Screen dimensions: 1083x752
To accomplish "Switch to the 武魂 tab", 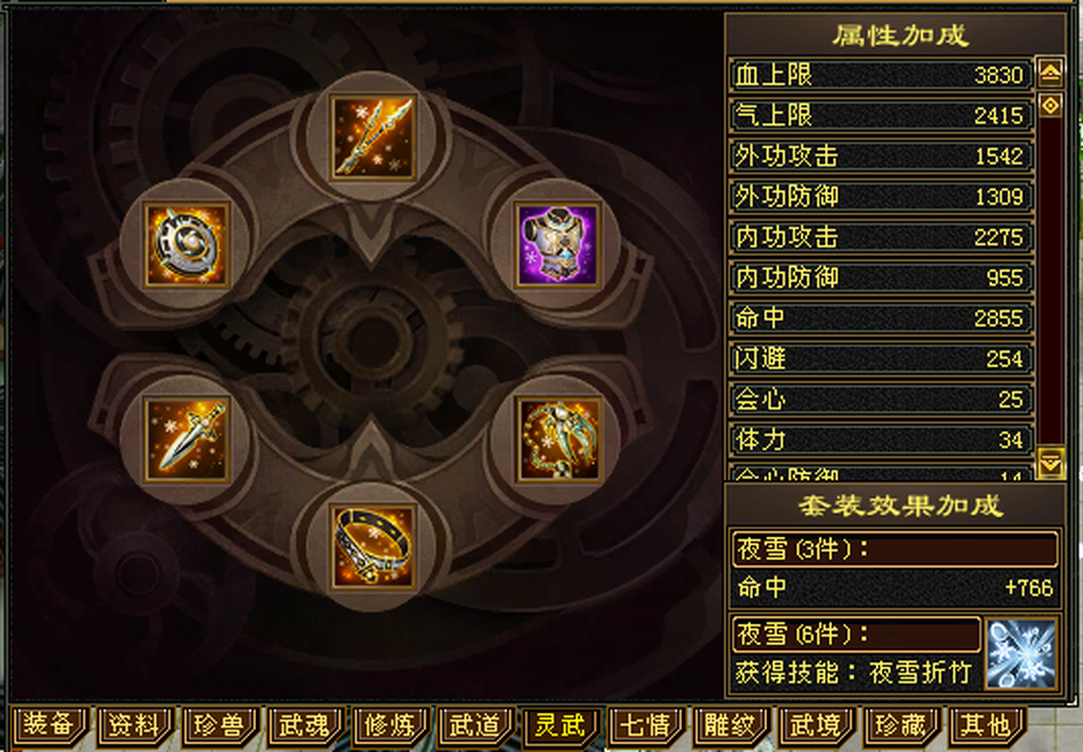I will click(305, 726).
